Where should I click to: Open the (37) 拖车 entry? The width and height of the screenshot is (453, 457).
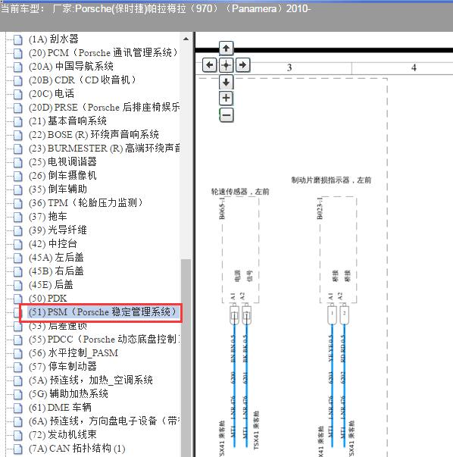point(48,217)
